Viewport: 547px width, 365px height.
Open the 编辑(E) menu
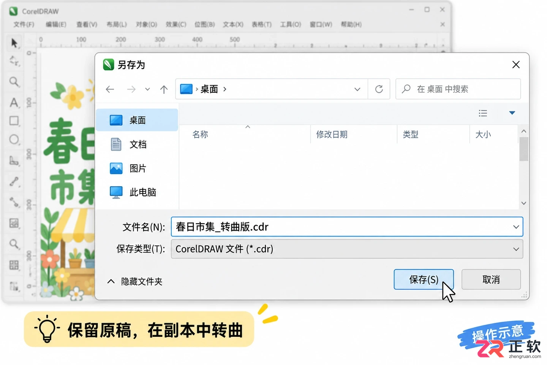[56, 24]
